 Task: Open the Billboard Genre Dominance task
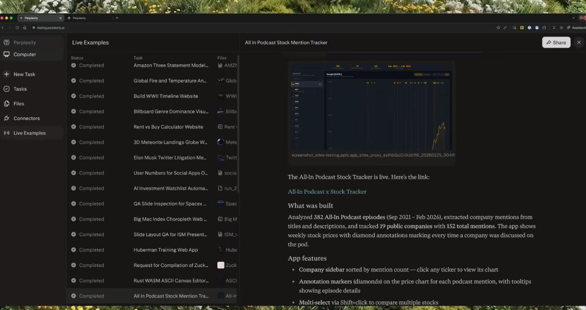click(x=171, y=111)
